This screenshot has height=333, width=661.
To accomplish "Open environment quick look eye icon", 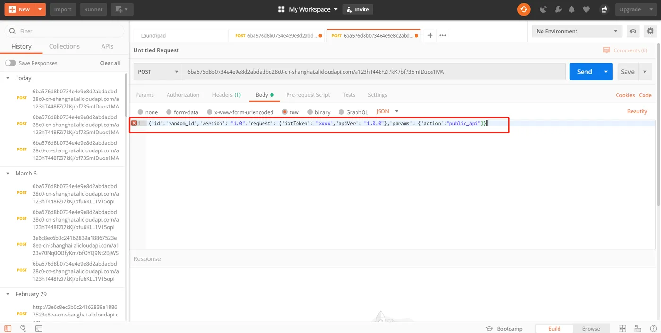I will pyautogui.click(x=633, y=31).
